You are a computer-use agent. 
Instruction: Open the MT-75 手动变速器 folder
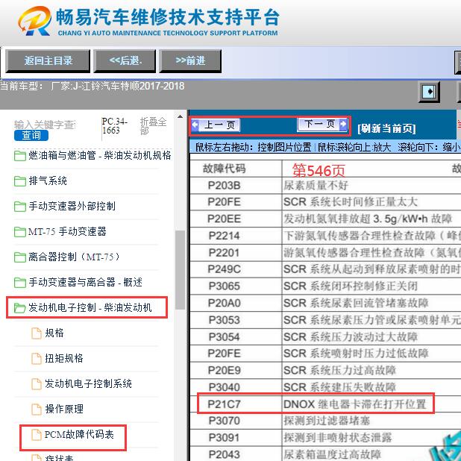(67, 232)
